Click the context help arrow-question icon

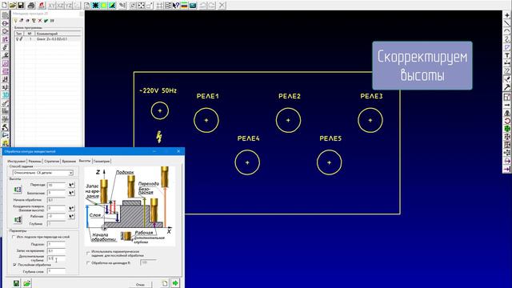(176, 6)
